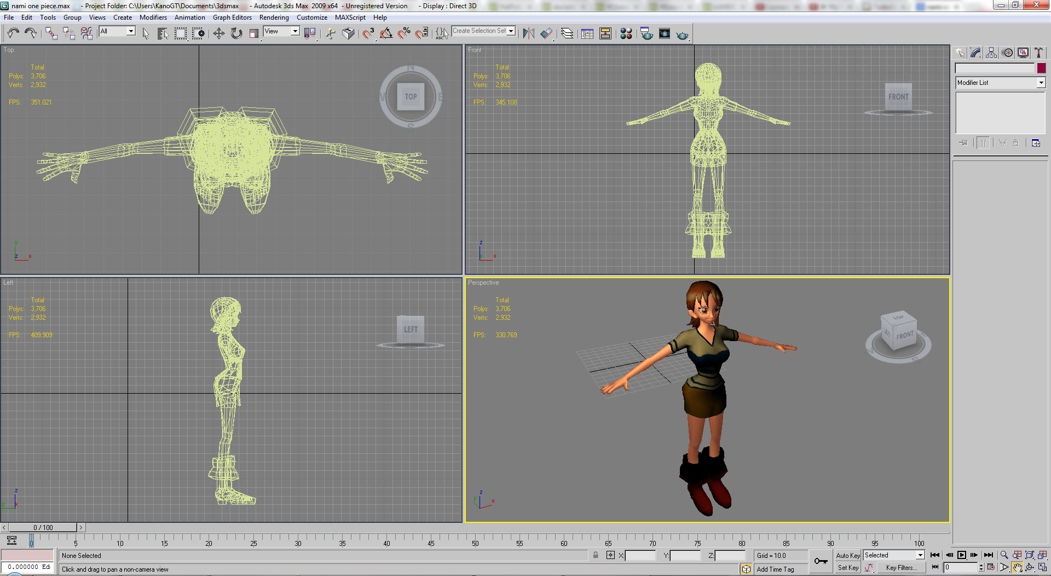Open the Layer Manager
The height and width of the screenshot is (576, 1051).
point(567,34)
